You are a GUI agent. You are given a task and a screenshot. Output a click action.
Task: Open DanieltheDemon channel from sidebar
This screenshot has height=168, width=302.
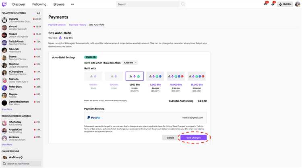click(21, 103)
